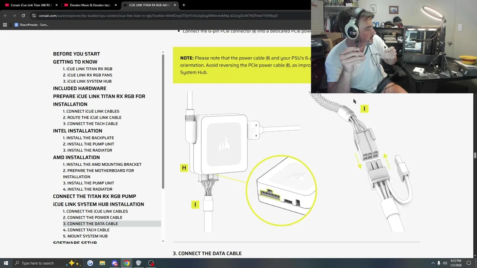Go forward one page in Chrome
The width and height of the screenshot is (477, 268).
14,16
